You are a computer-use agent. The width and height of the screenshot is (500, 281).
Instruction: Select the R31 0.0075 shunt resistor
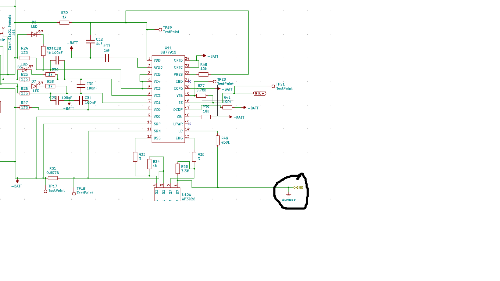(x=53, y=178)
